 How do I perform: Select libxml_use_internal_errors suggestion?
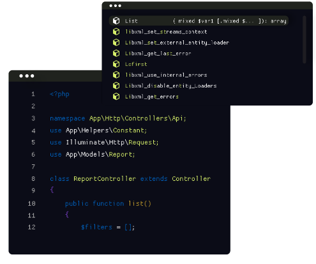coord(166,75)
